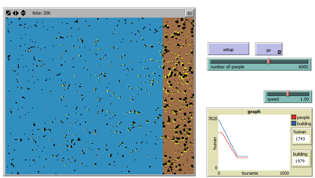Click the ticks counter label

click(41, 13)
